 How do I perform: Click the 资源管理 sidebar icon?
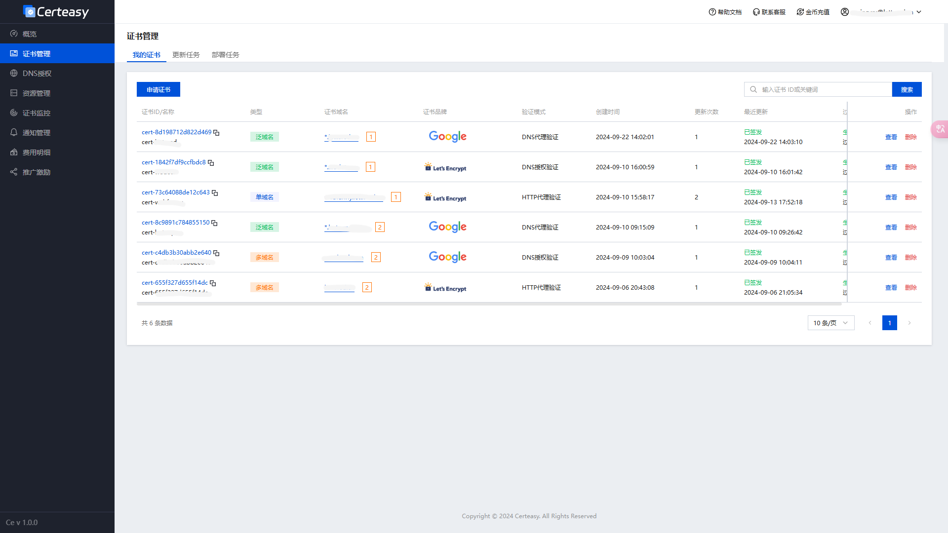[14, 93]
